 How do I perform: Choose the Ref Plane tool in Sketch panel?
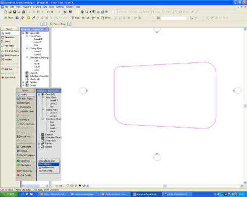click(x=8, y=46)
